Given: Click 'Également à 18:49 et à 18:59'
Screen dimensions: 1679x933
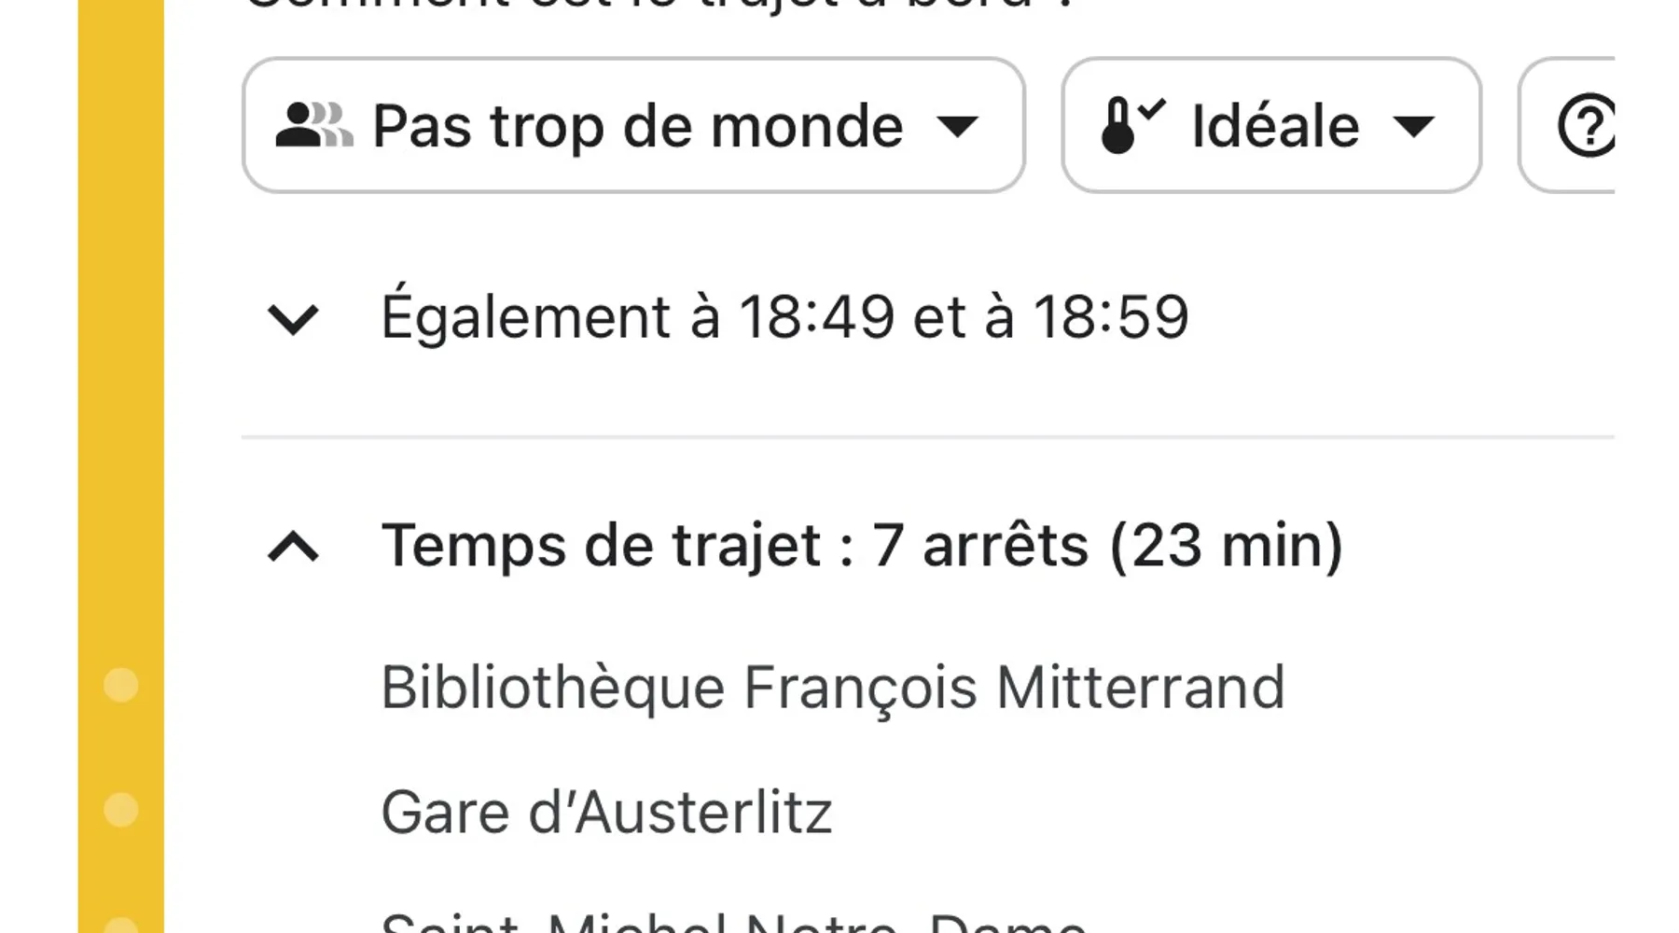Looking at the screenshot, I should pyautogui.click(x=784, y=317).
